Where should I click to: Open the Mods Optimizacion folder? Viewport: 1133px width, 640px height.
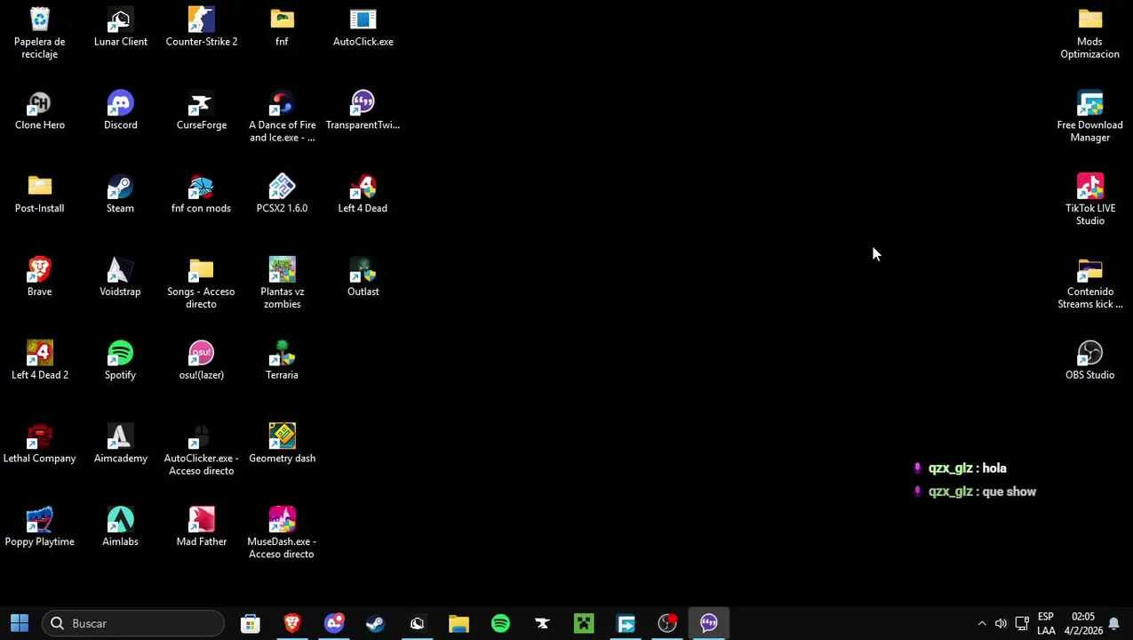click(x=1089, y=33)
